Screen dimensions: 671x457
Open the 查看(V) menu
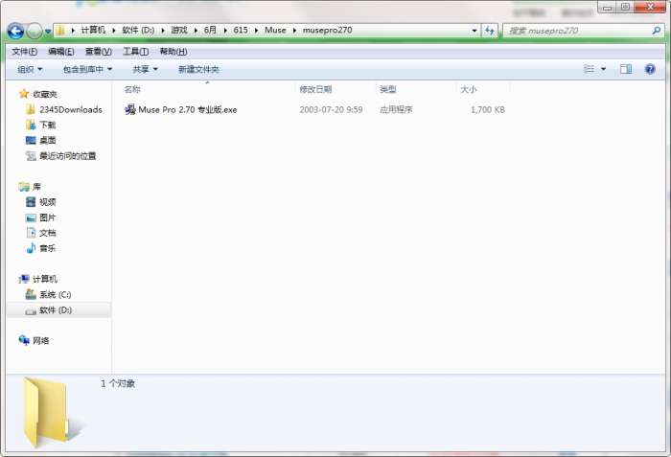(99, 52)
